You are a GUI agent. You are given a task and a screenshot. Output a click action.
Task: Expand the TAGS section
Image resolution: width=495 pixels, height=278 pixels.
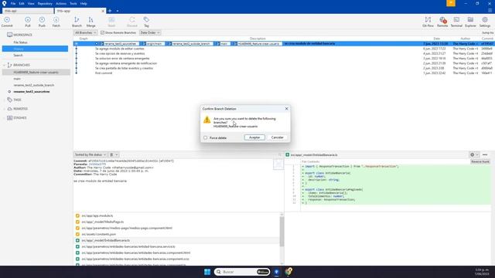point(5,100)
